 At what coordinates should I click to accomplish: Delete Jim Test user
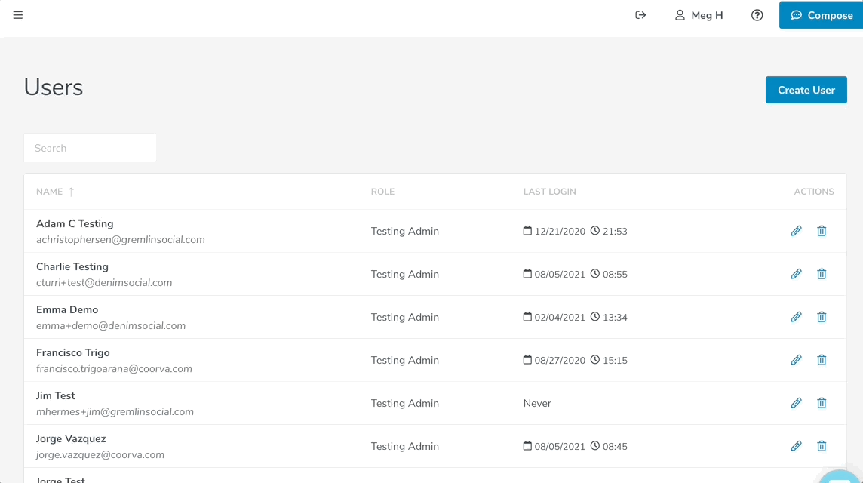[x=822, y=402]
